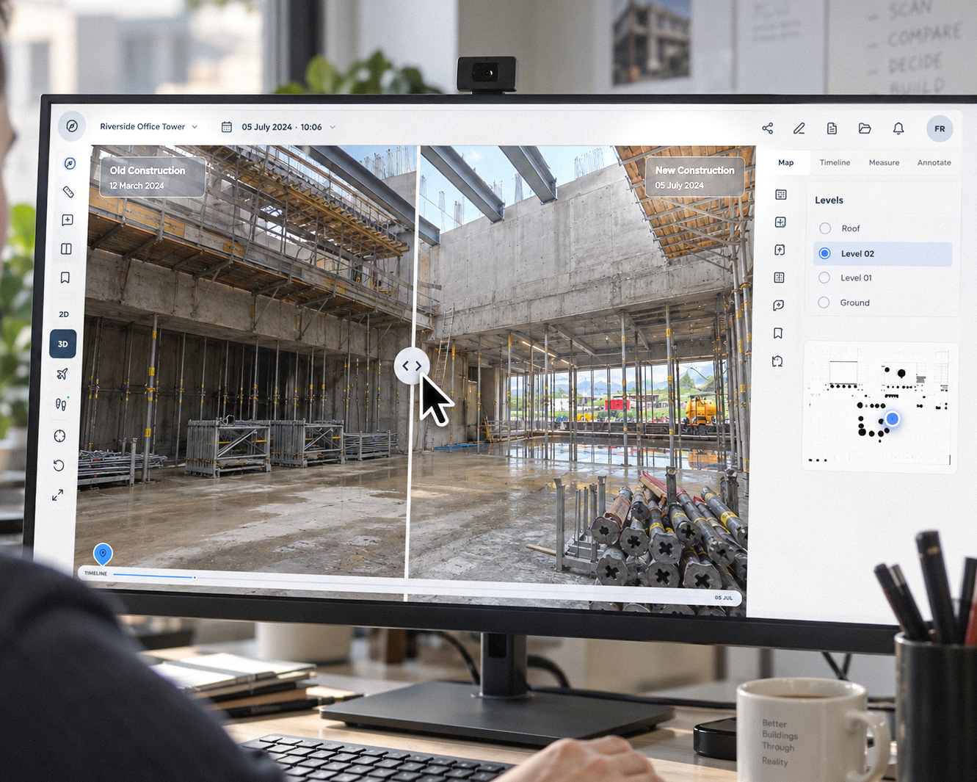Screen dimensions: 977x782
Task: Switch to 3D view mode
Action: click(x=63, y=344)
